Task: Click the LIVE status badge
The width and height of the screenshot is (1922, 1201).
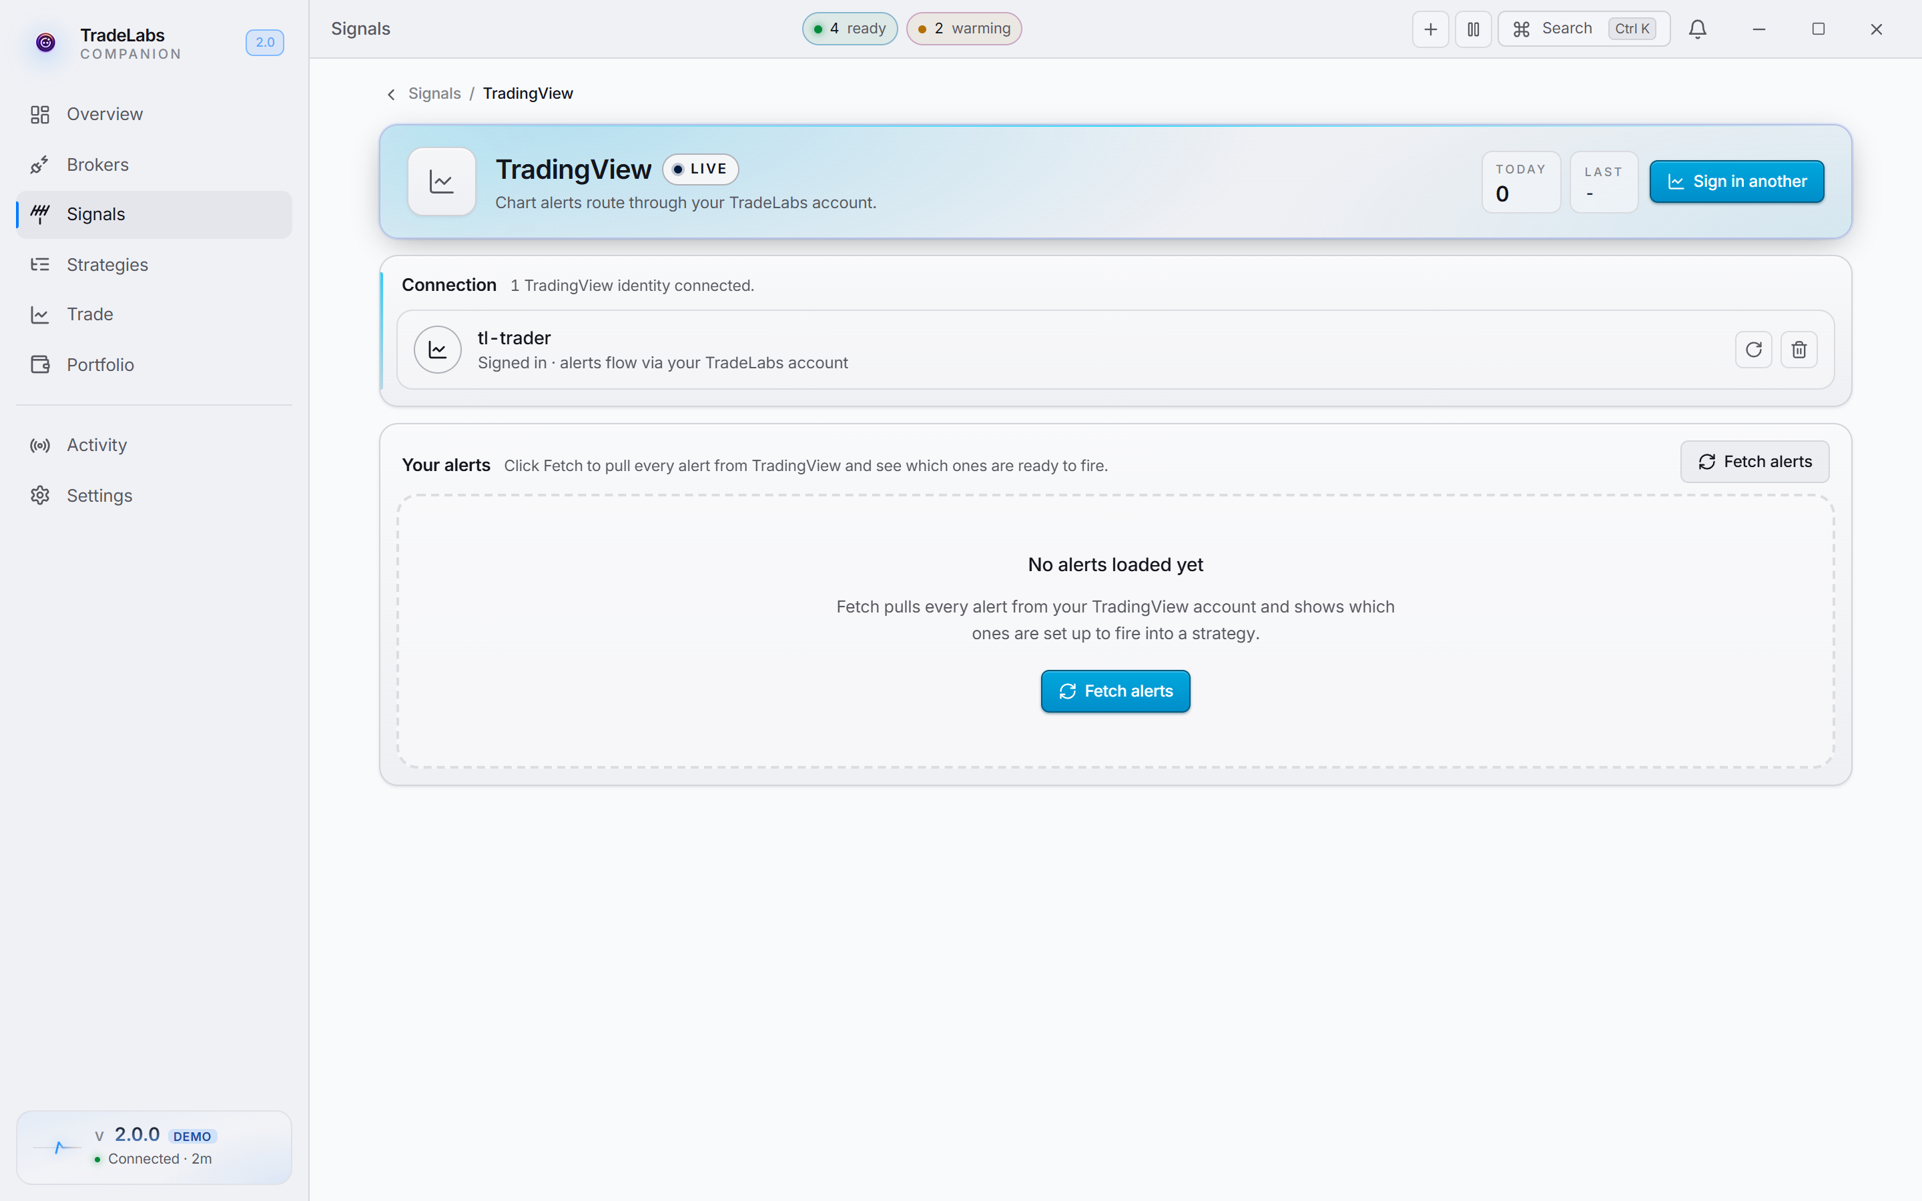Action: 701,169
